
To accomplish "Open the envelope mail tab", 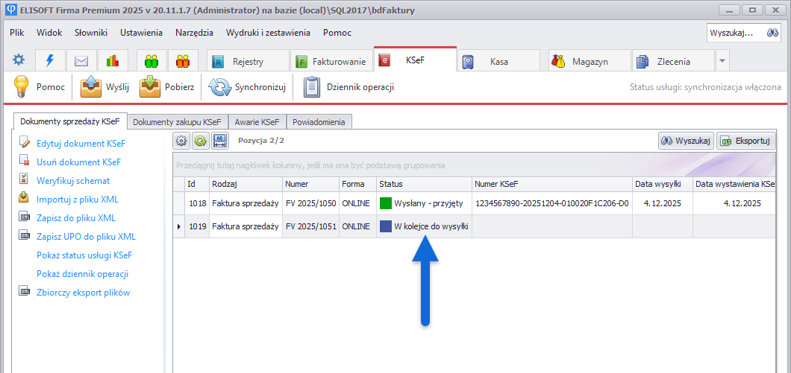I will [81, 61].
